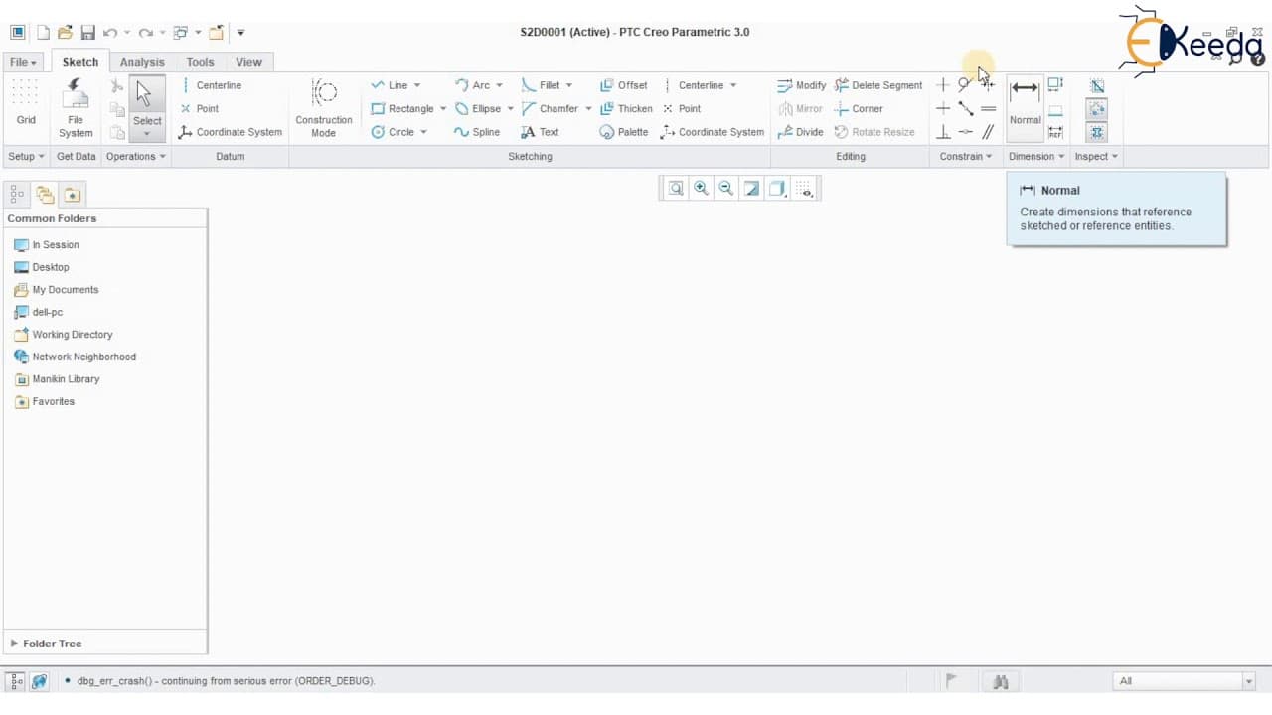1272x715 pixels.
Task: Open the Rectangle type dropdown arrow
Action: tap(443, 109)
